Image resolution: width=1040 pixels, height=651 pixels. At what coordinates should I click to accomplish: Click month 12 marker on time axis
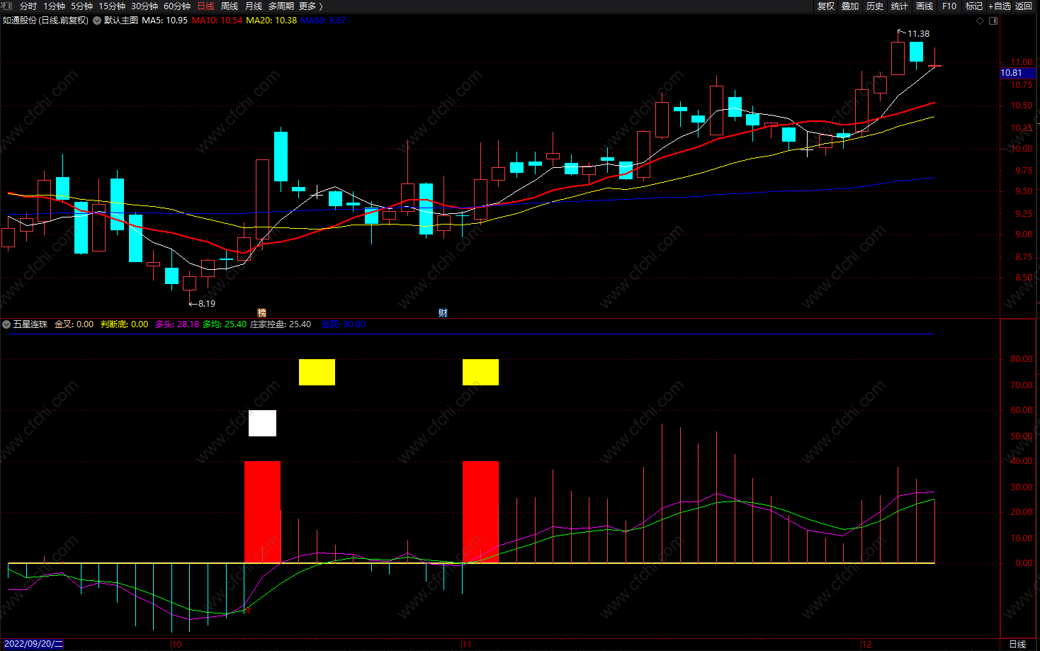click(866, 645)
